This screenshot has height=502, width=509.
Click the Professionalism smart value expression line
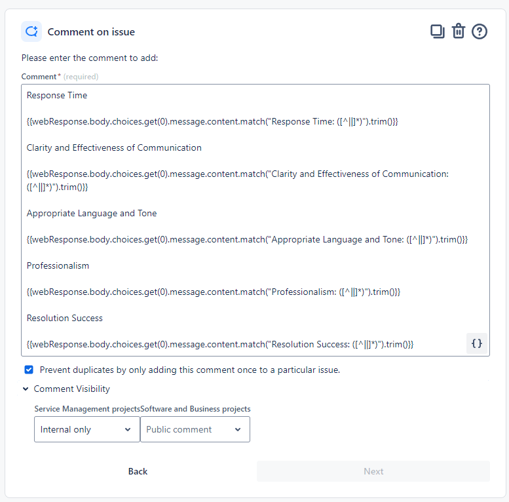(214, 292)
